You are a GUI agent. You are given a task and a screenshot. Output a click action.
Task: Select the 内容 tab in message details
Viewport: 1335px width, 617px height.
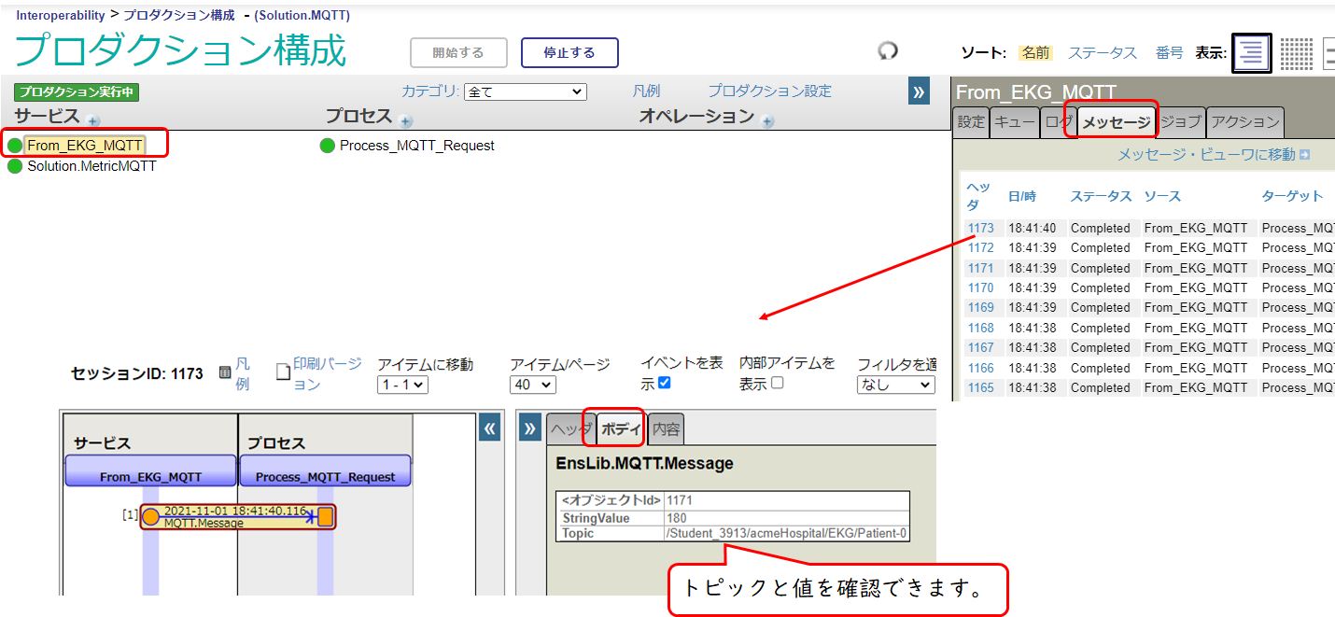pos(666,429)
